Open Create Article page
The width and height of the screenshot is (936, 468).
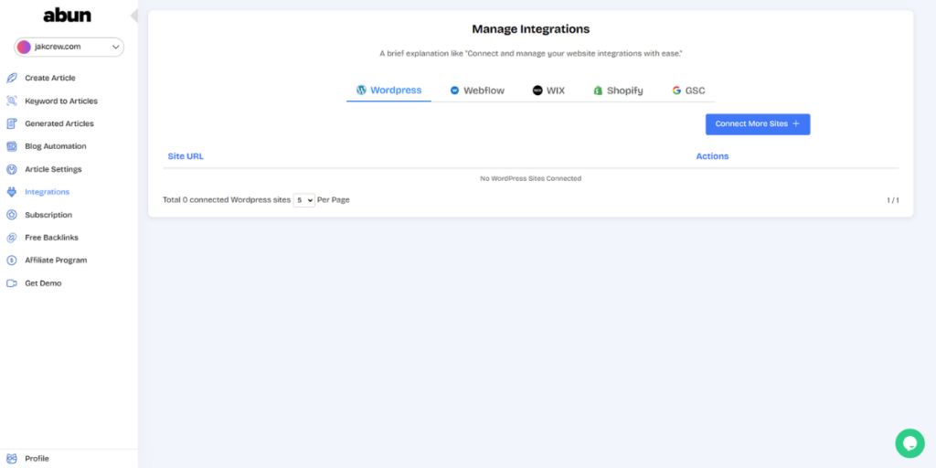[50, 79]
